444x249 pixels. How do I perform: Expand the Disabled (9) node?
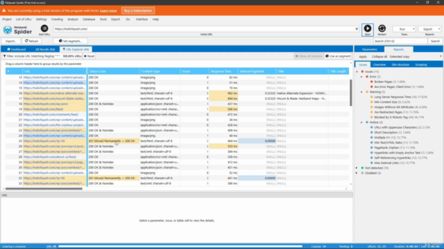(357, 173)
